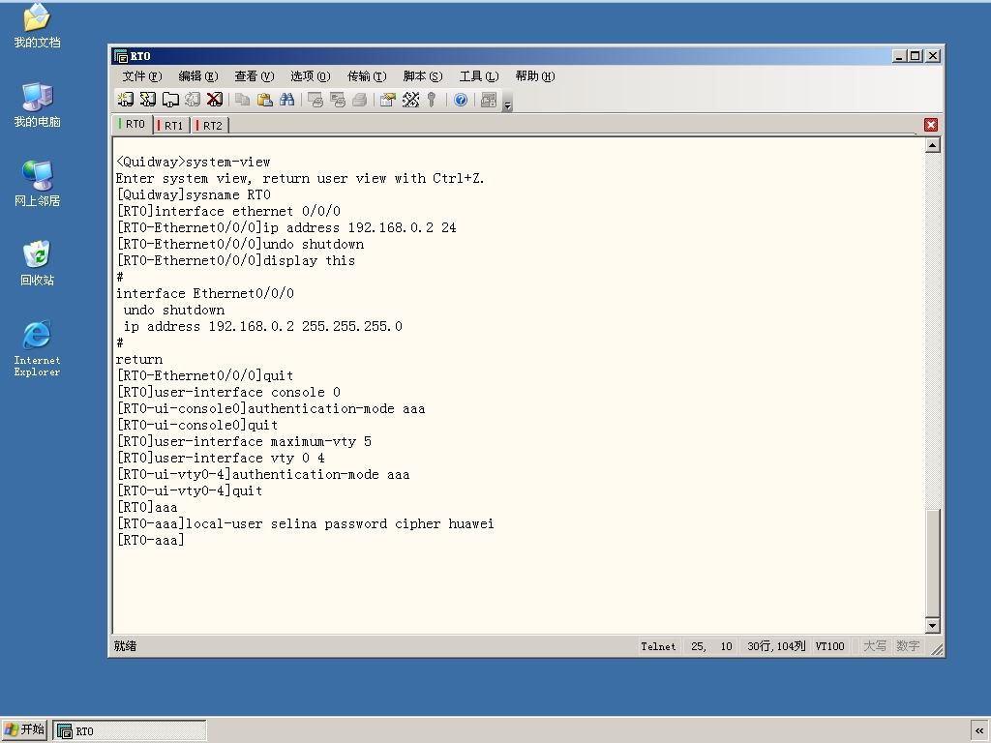Click the Find binoculars icon
This screenshot has width=991, height=743.
[286, 100]
